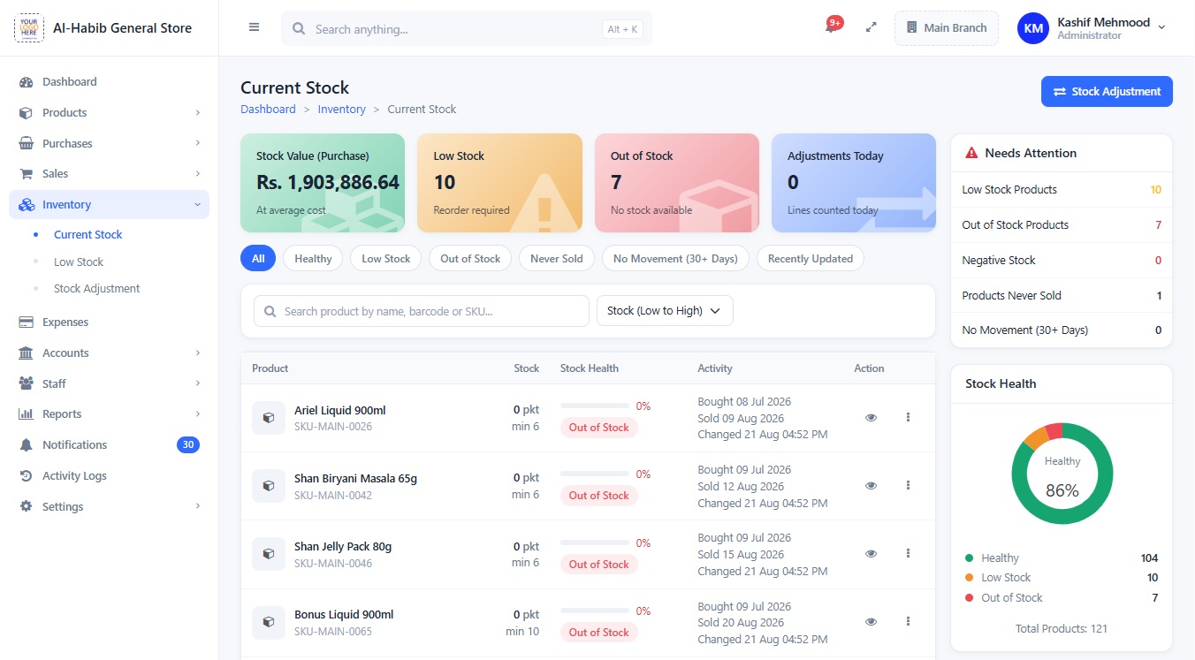Click the Activity Logs history icon
1195x660 pixels.
pos(26,476)
